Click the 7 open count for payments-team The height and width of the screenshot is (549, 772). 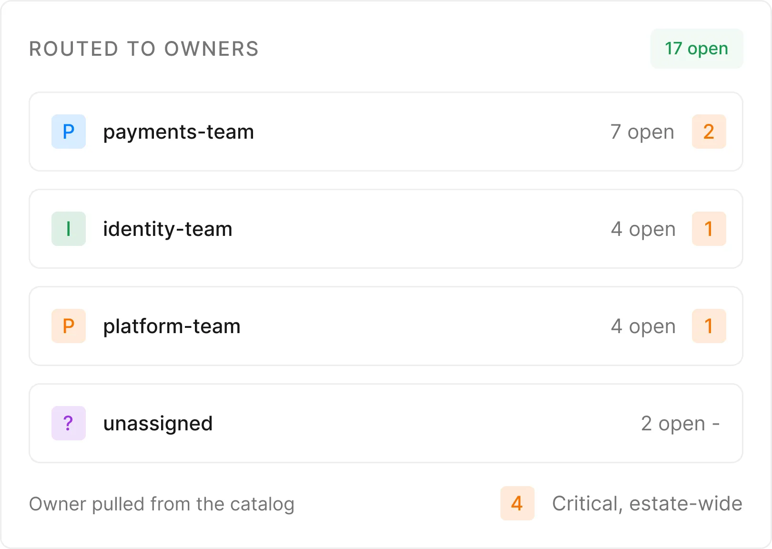(x=642, y=132)
